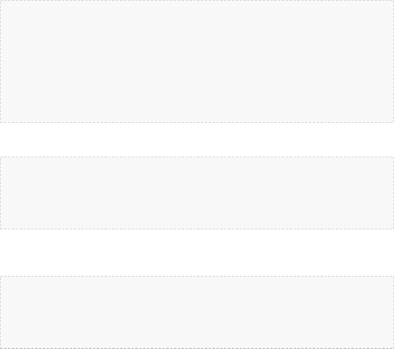Click the bottom empty dashed placeholder box

(x=197, y=312)
